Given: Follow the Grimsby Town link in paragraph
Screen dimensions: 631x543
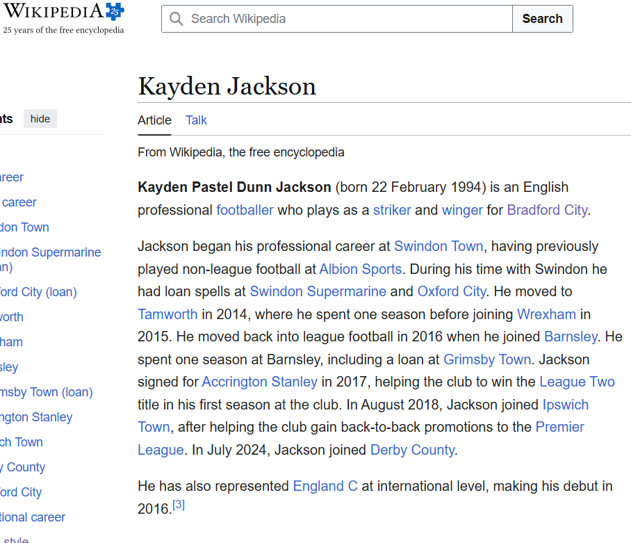Looking at the screenshot, I should (487, 359).
